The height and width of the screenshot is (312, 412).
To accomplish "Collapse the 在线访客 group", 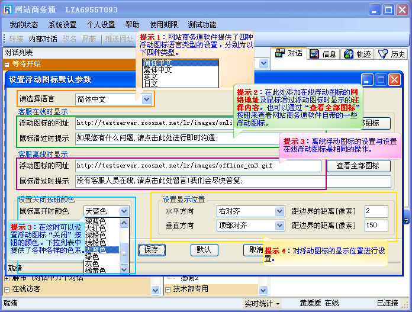I will [x=7, y=290].
